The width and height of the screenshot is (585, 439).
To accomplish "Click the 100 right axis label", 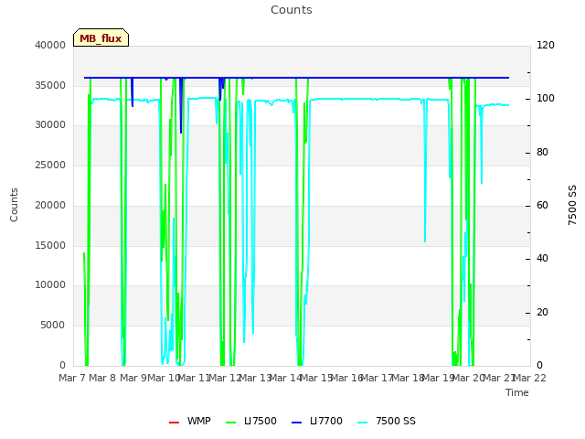I will (546, 98).
